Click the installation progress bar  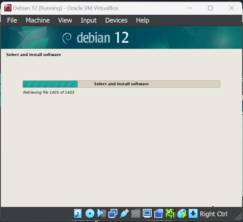(x=121, y=84)
